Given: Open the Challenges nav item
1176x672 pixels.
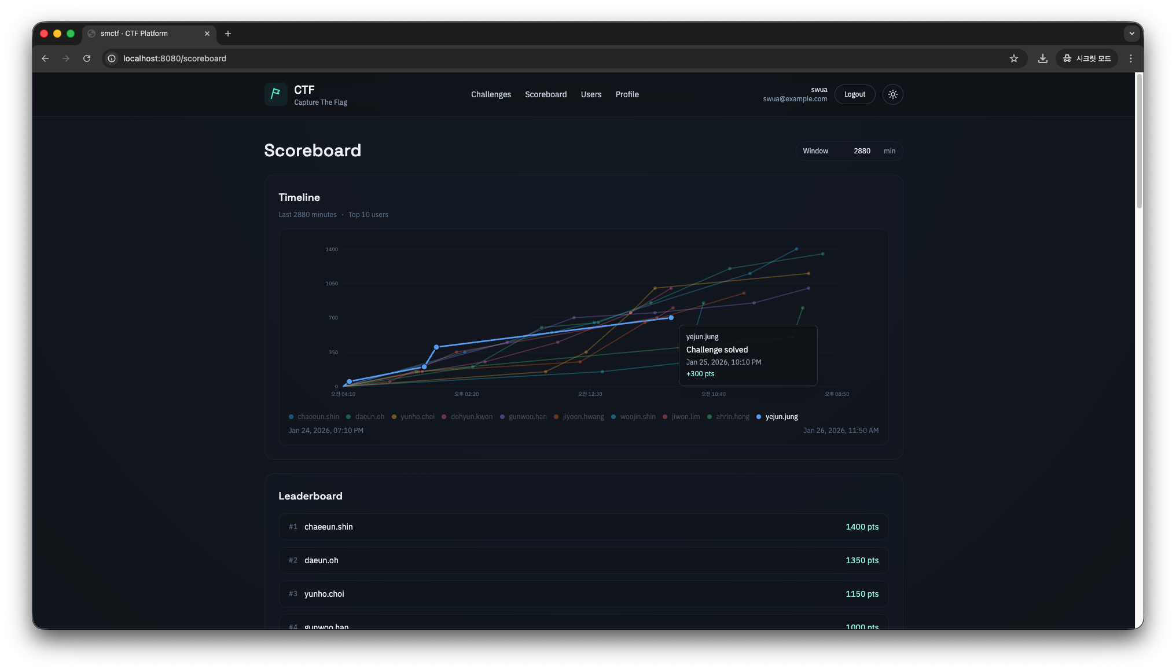Looking at the screenshot, I should (x=491, y=94).
